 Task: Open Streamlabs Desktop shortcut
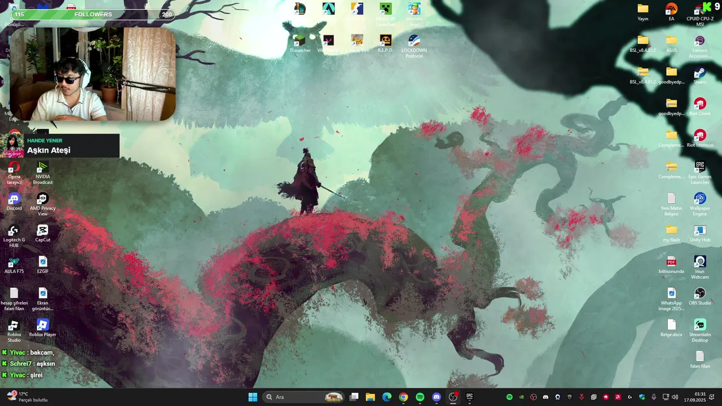click(700, 330)
